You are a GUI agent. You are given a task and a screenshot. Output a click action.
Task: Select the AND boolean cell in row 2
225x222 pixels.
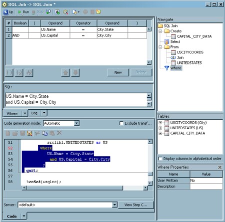point(20,35)
